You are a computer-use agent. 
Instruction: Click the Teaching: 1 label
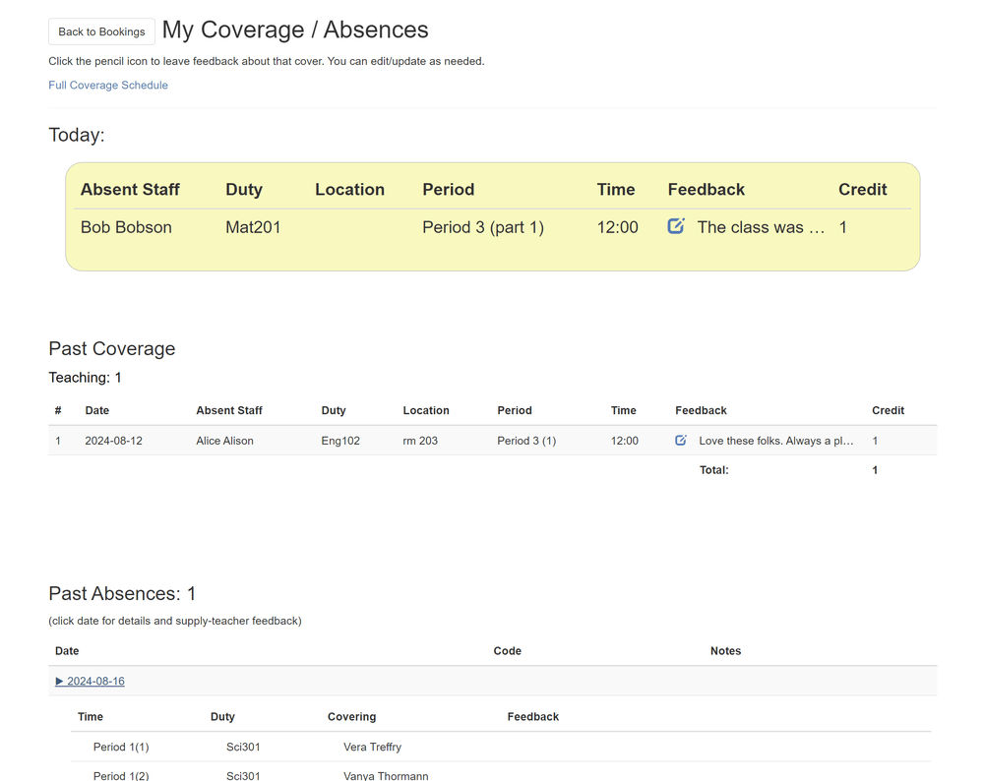point(85,377)
